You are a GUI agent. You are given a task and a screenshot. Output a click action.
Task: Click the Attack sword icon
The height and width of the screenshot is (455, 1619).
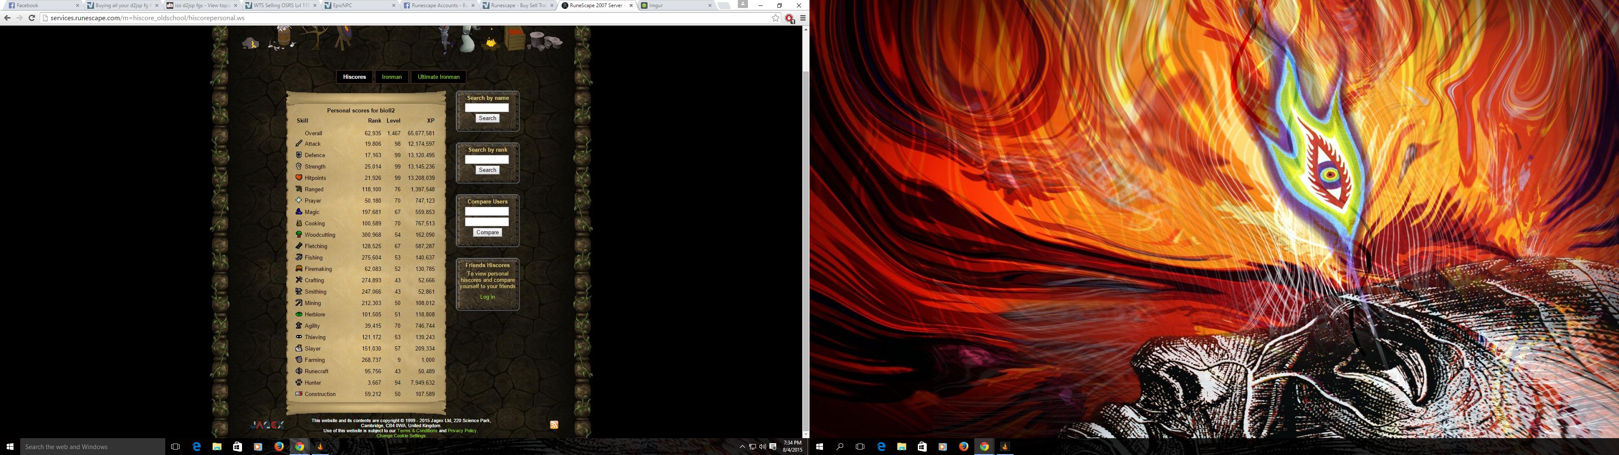click(299, 143)
